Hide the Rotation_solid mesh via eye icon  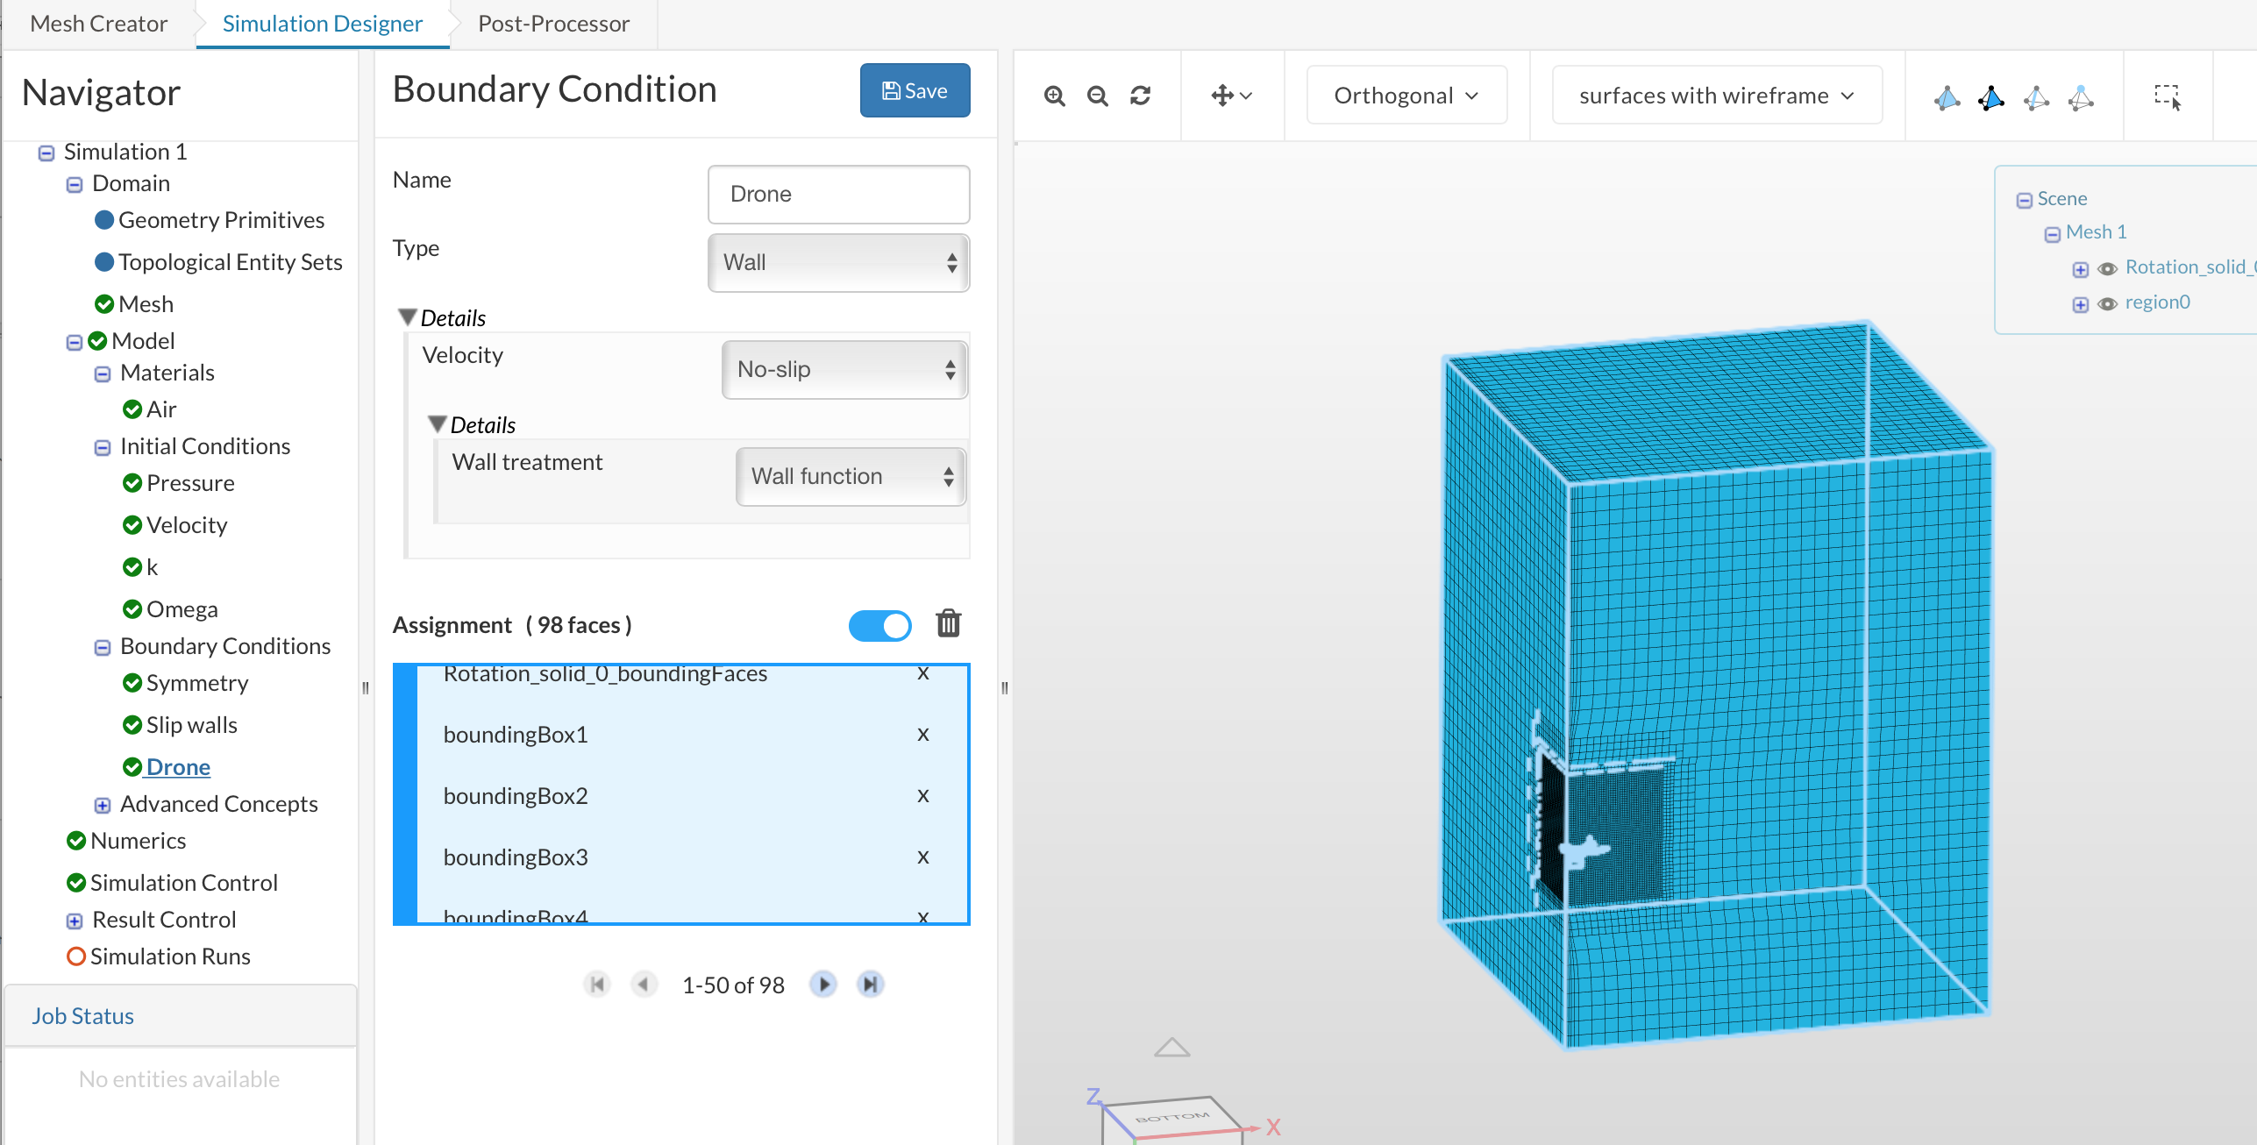[2108, 268]
